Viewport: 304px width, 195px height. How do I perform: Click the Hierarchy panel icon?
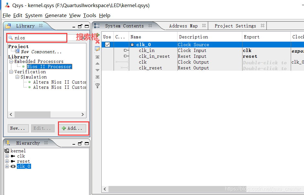(x=8, y=143)
